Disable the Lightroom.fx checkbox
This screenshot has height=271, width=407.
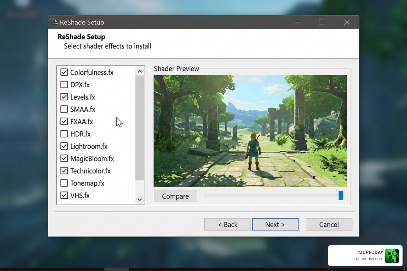[x=64, y=146]
